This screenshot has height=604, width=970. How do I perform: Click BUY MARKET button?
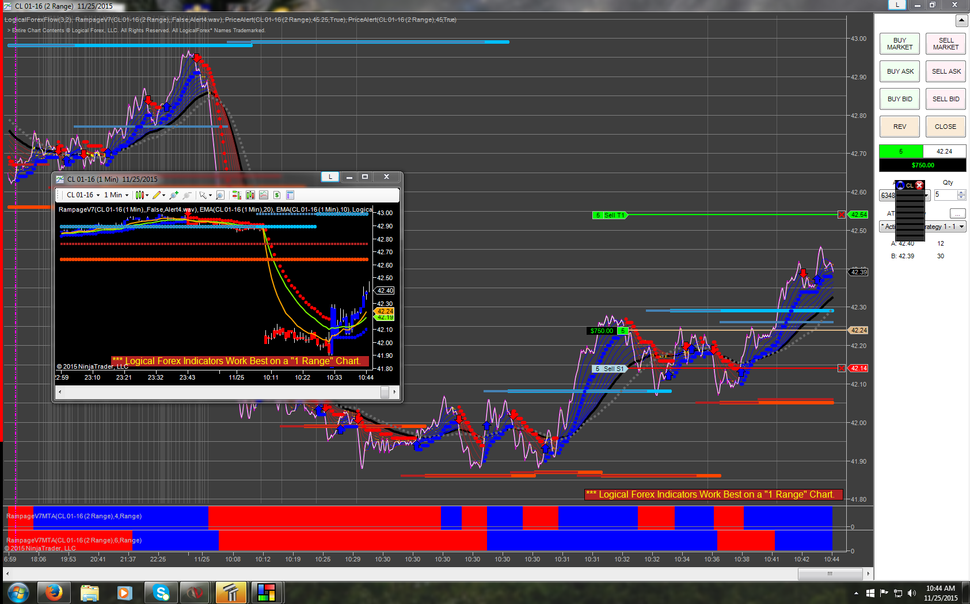tap(899, 44)
